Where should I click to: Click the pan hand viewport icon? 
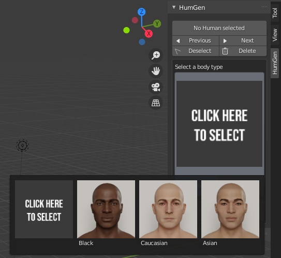(156, 71)
